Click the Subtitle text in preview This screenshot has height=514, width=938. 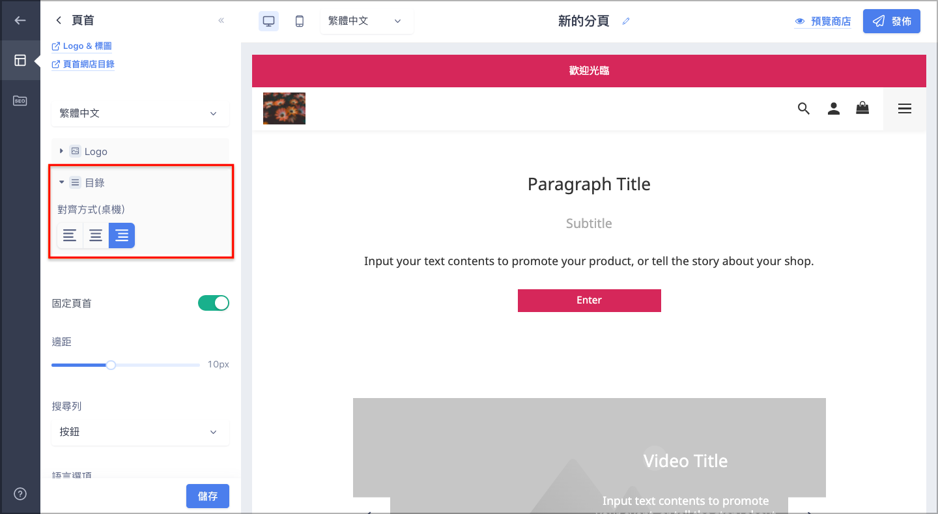tap(589, 223)
